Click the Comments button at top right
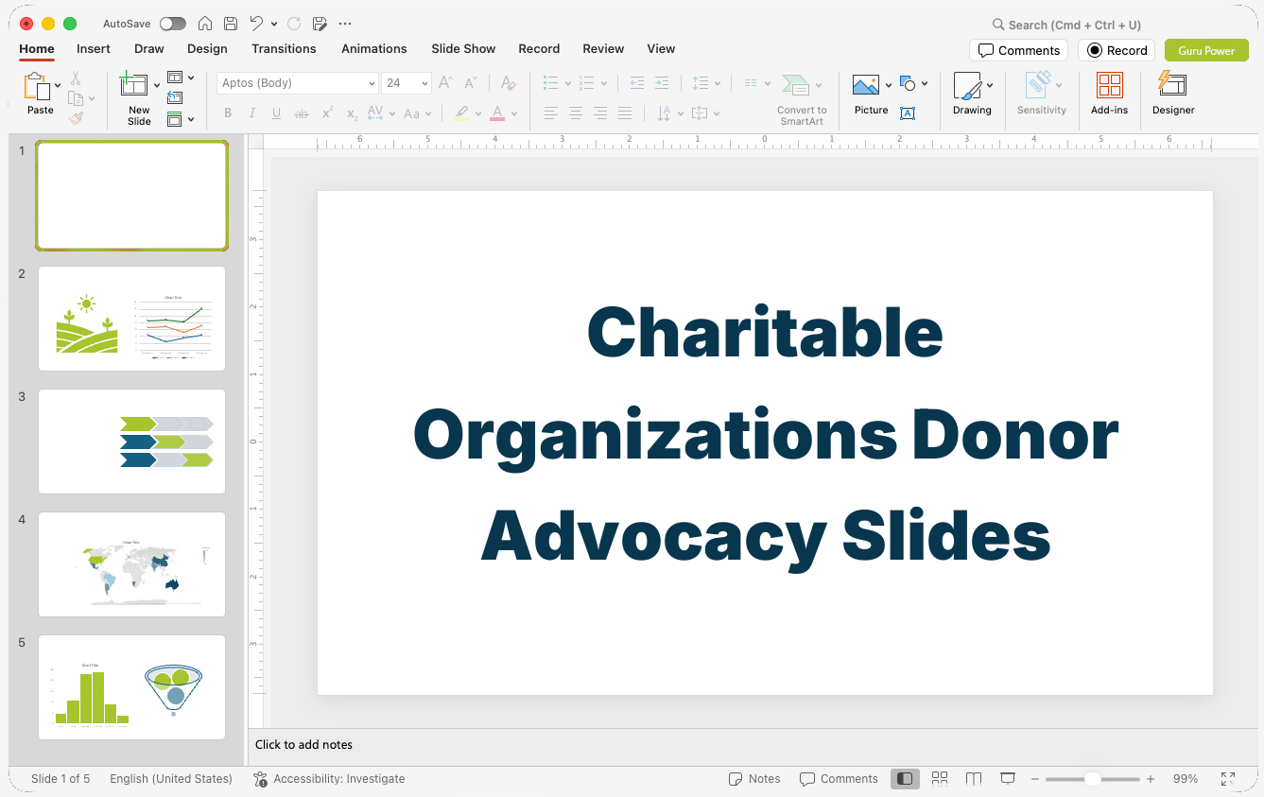Viewport: 1264px width, 797px height. click(1018, 50)
